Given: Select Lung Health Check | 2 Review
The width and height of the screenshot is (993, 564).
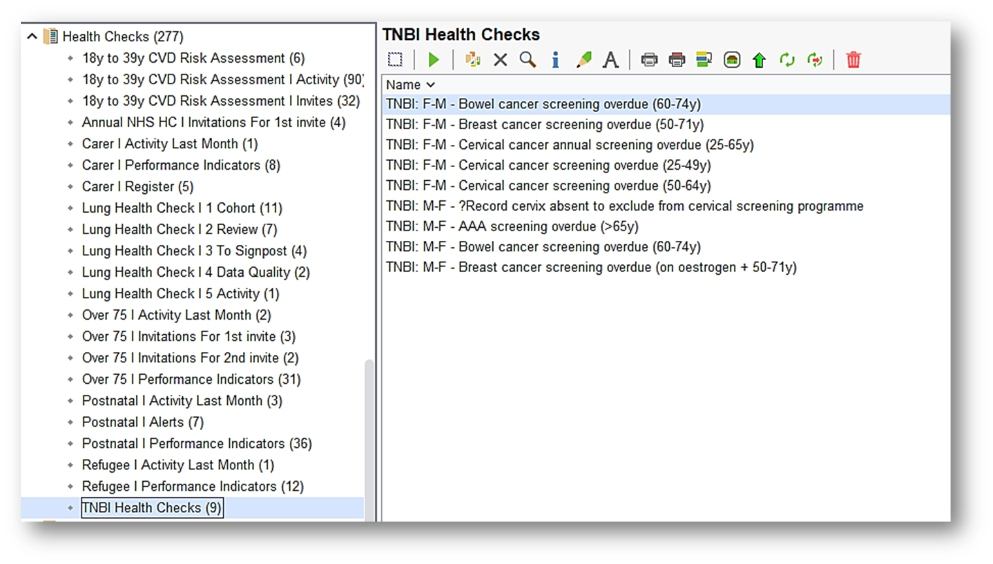Looking at the screenshot, I should (x=180, y=230).
